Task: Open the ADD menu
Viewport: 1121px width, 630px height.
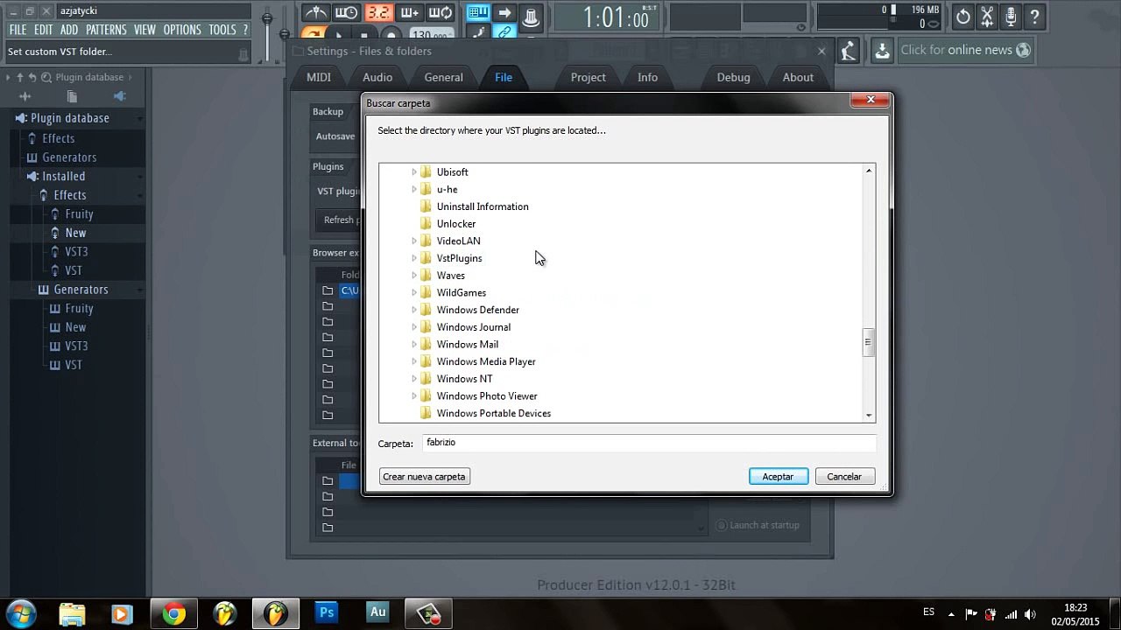Action: (69, 30)
